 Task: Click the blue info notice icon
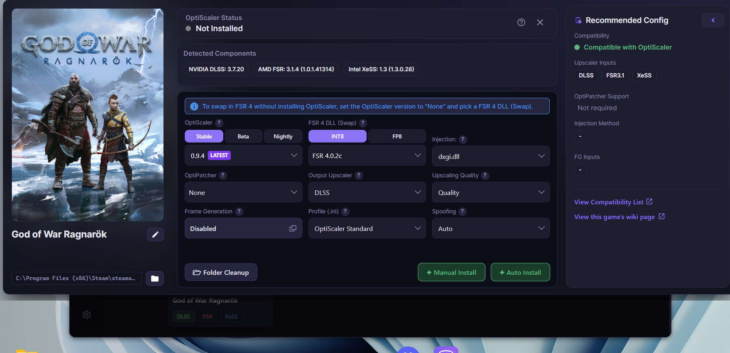194,106
